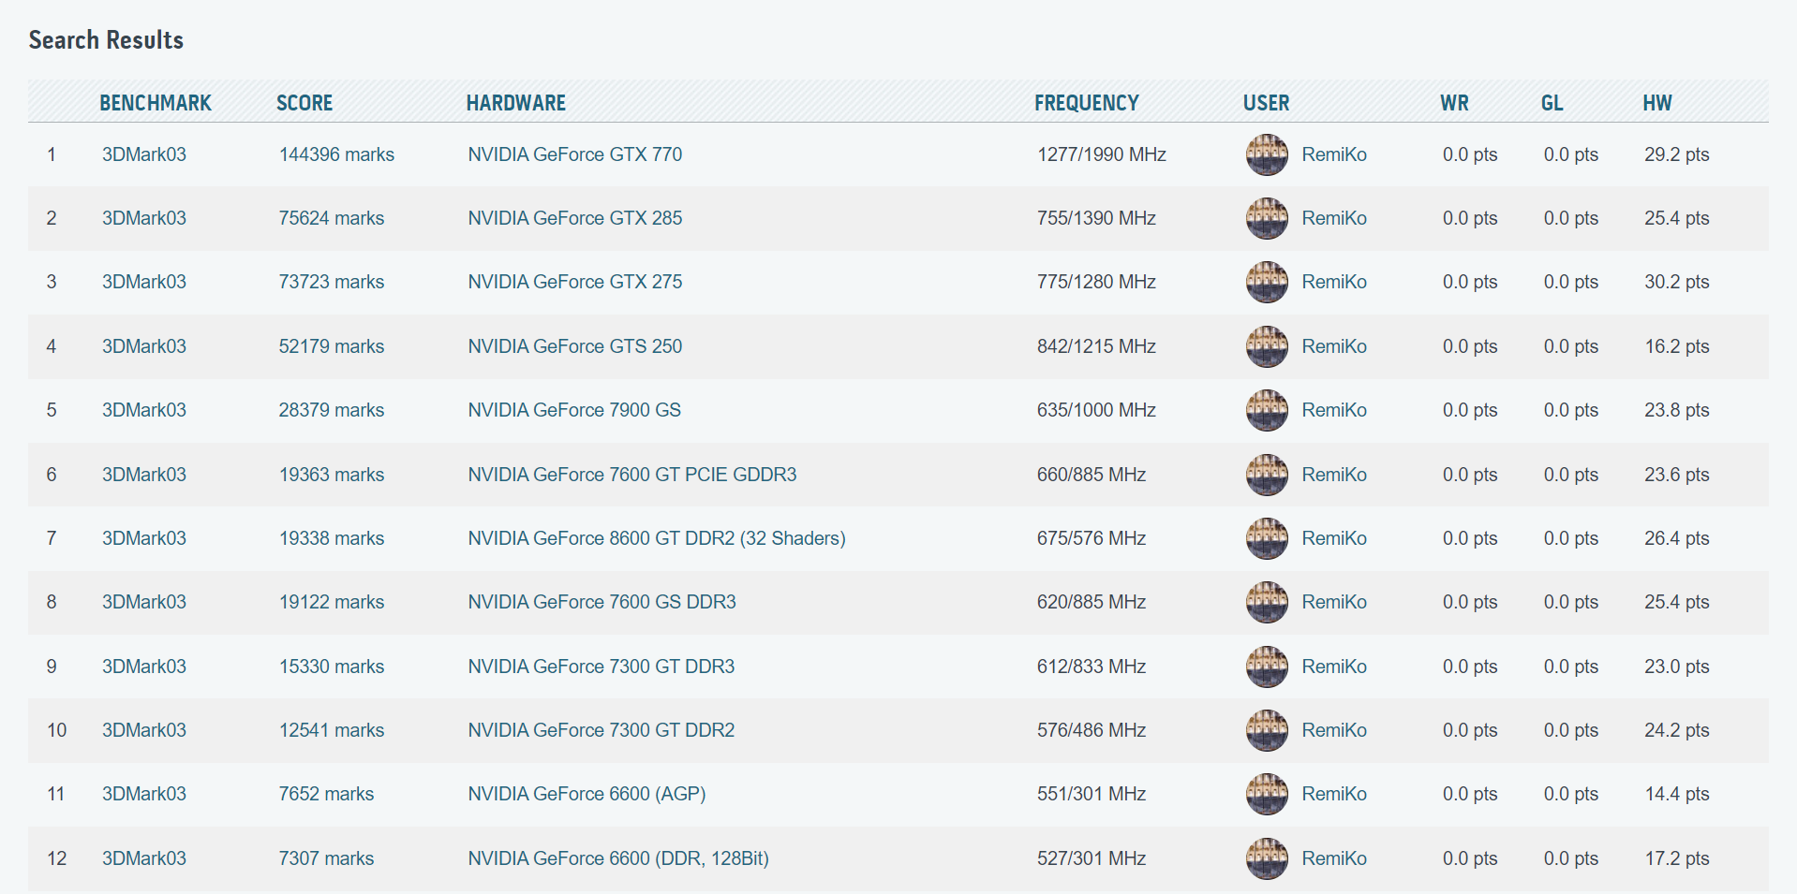The image size is (1797, 894).
Task: Sort results by the SCORE column header
Action: (304, 103)
